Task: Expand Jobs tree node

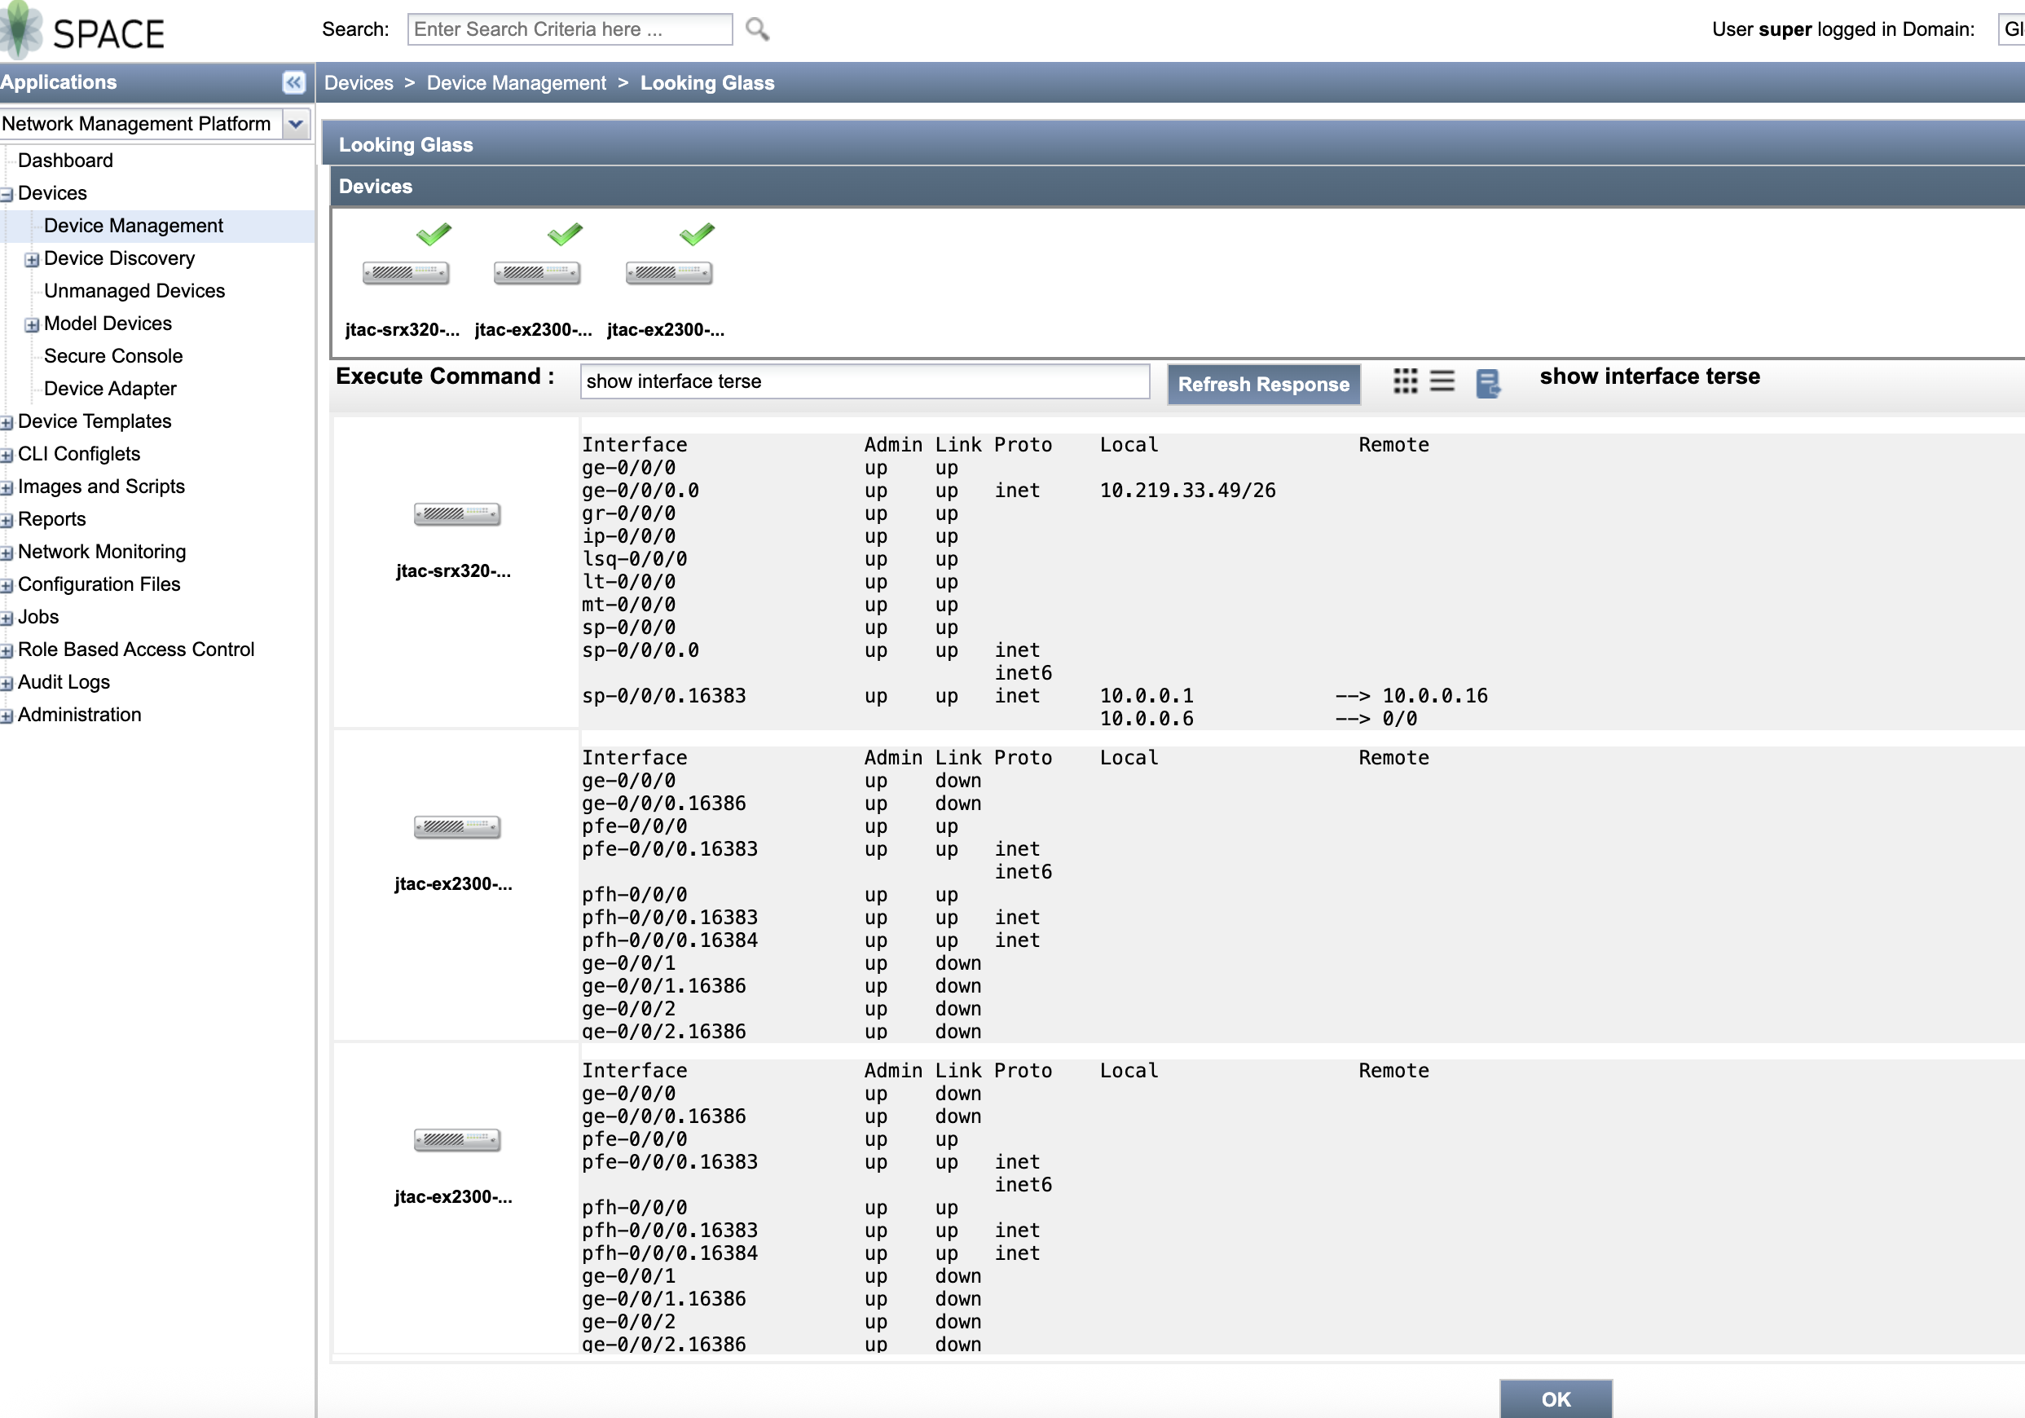Action: 7,619
